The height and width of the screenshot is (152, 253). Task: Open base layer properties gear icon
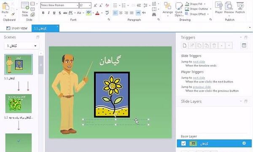(x=244, y=143)
